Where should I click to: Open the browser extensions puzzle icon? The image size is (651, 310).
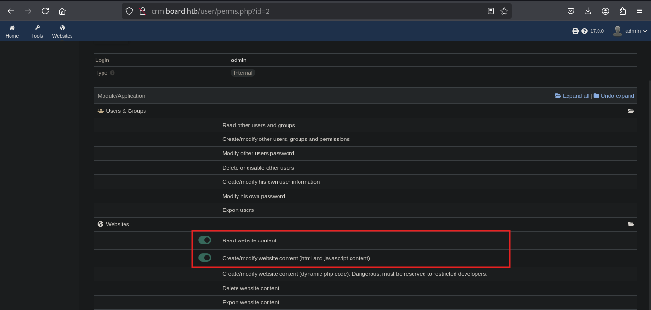[622, 11]
